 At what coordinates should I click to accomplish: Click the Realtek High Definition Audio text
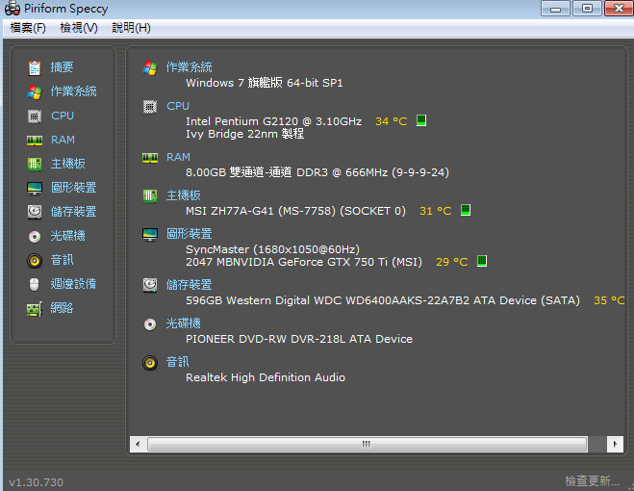(x=266, y=377)
